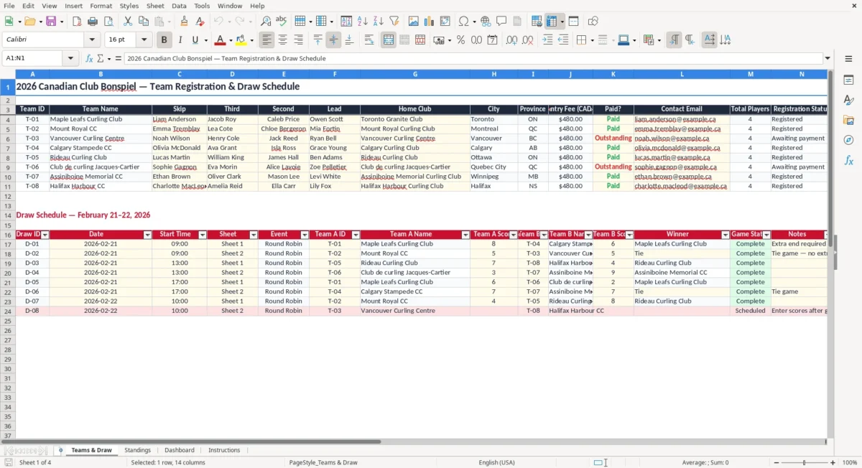Toggle Bold formatting
The height and width of the screenshot is (468, 862).
pos(164,40)
